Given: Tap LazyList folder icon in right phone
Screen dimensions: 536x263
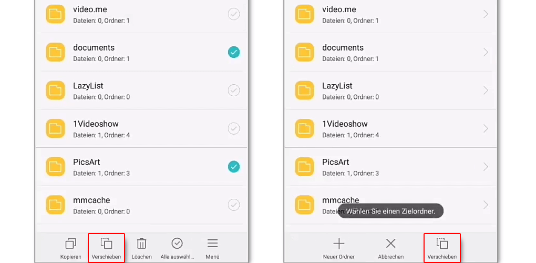Looking at the screenshot, I should 305,90.
